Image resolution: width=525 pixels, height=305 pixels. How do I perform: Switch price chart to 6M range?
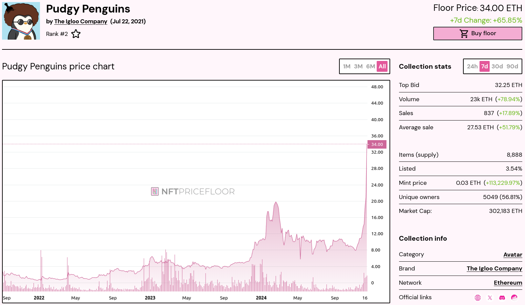(371, 66)
